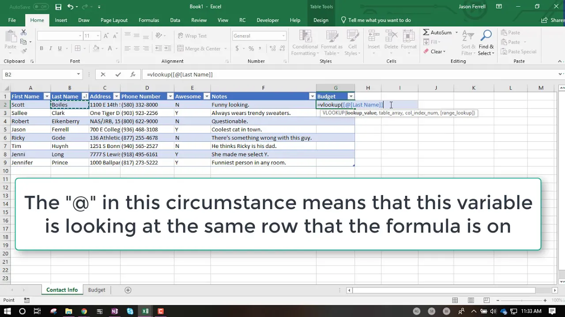Viewport: 565px width, 317px height.
Task: Click the Format as Table button
Action: click(x=331, y=43)
